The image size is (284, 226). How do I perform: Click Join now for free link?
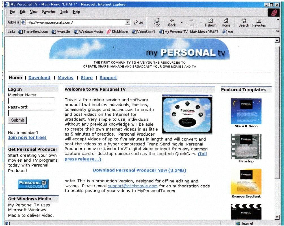coord(27,138)
